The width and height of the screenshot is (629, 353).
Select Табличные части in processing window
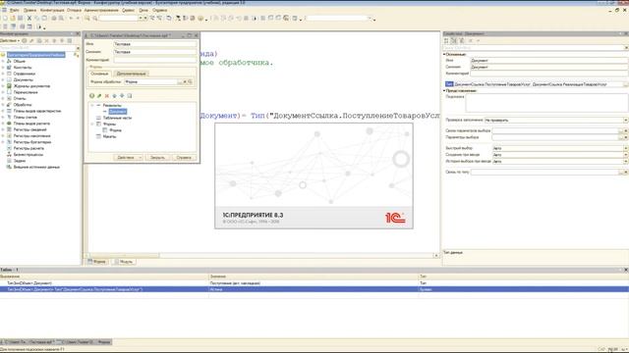(117, 118)
